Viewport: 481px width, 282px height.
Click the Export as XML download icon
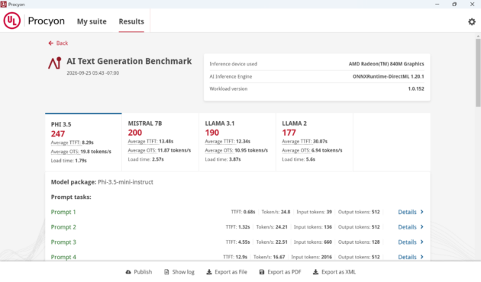pos(315,272)
